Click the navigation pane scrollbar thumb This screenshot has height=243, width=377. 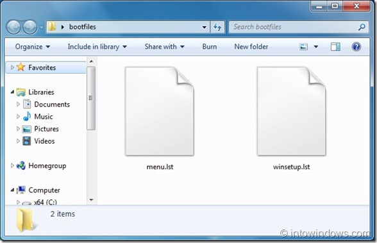coord(91,98)
